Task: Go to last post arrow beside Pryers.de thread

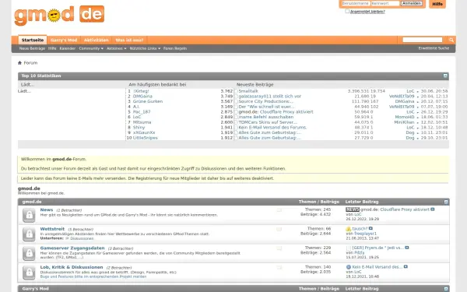Action: (x=407, y=248)
